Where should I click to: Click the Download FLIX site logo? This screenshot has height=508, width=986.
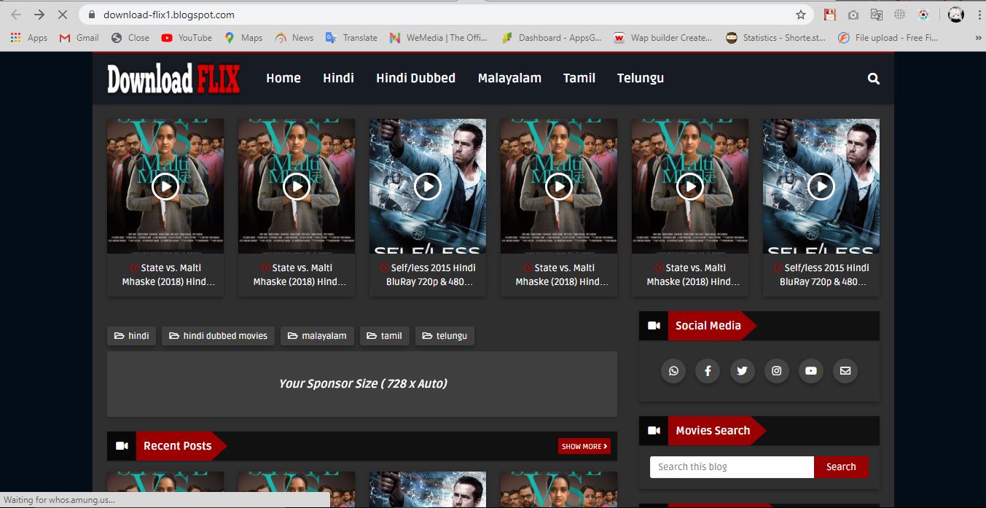coord(172,77)
